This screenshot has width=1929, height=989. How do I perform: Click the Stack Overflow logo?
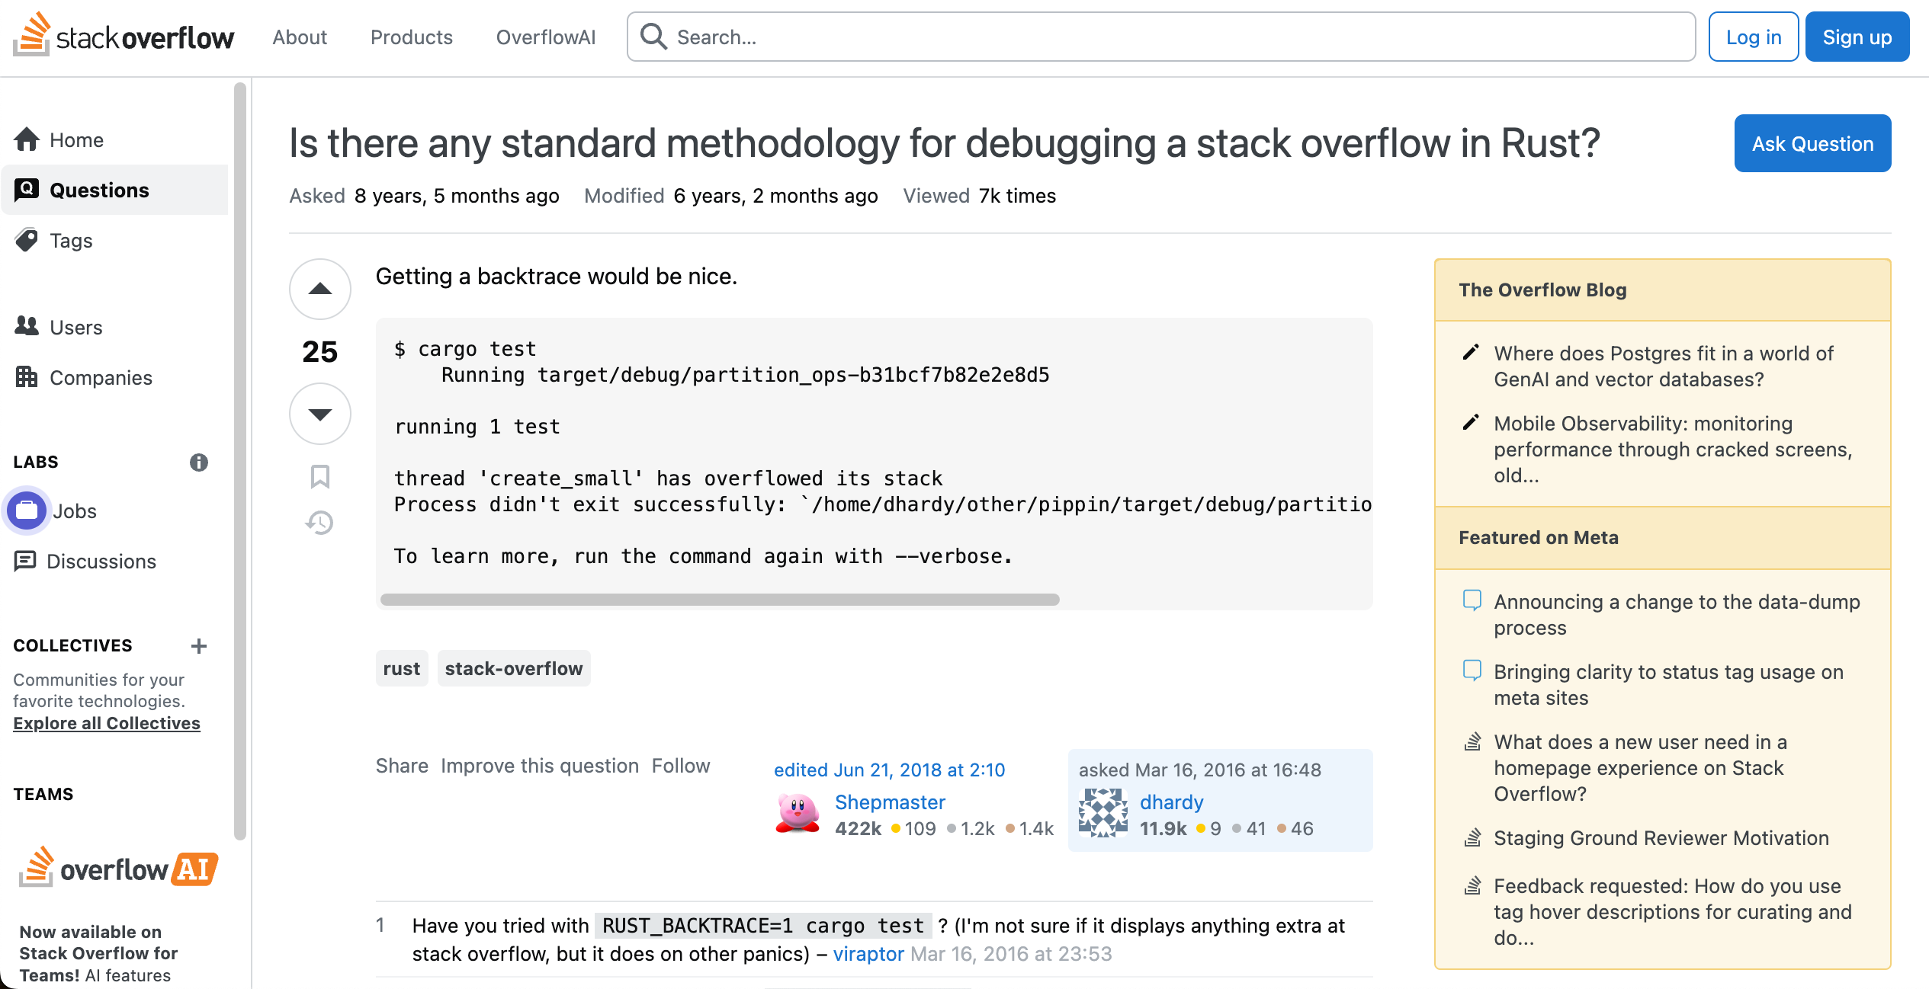(x=124, y=36)
